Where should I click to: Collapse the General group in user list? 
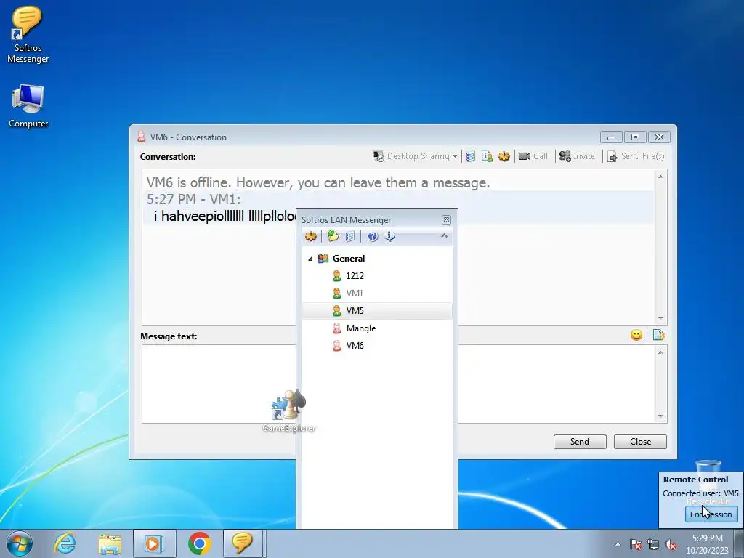point(310,259)
